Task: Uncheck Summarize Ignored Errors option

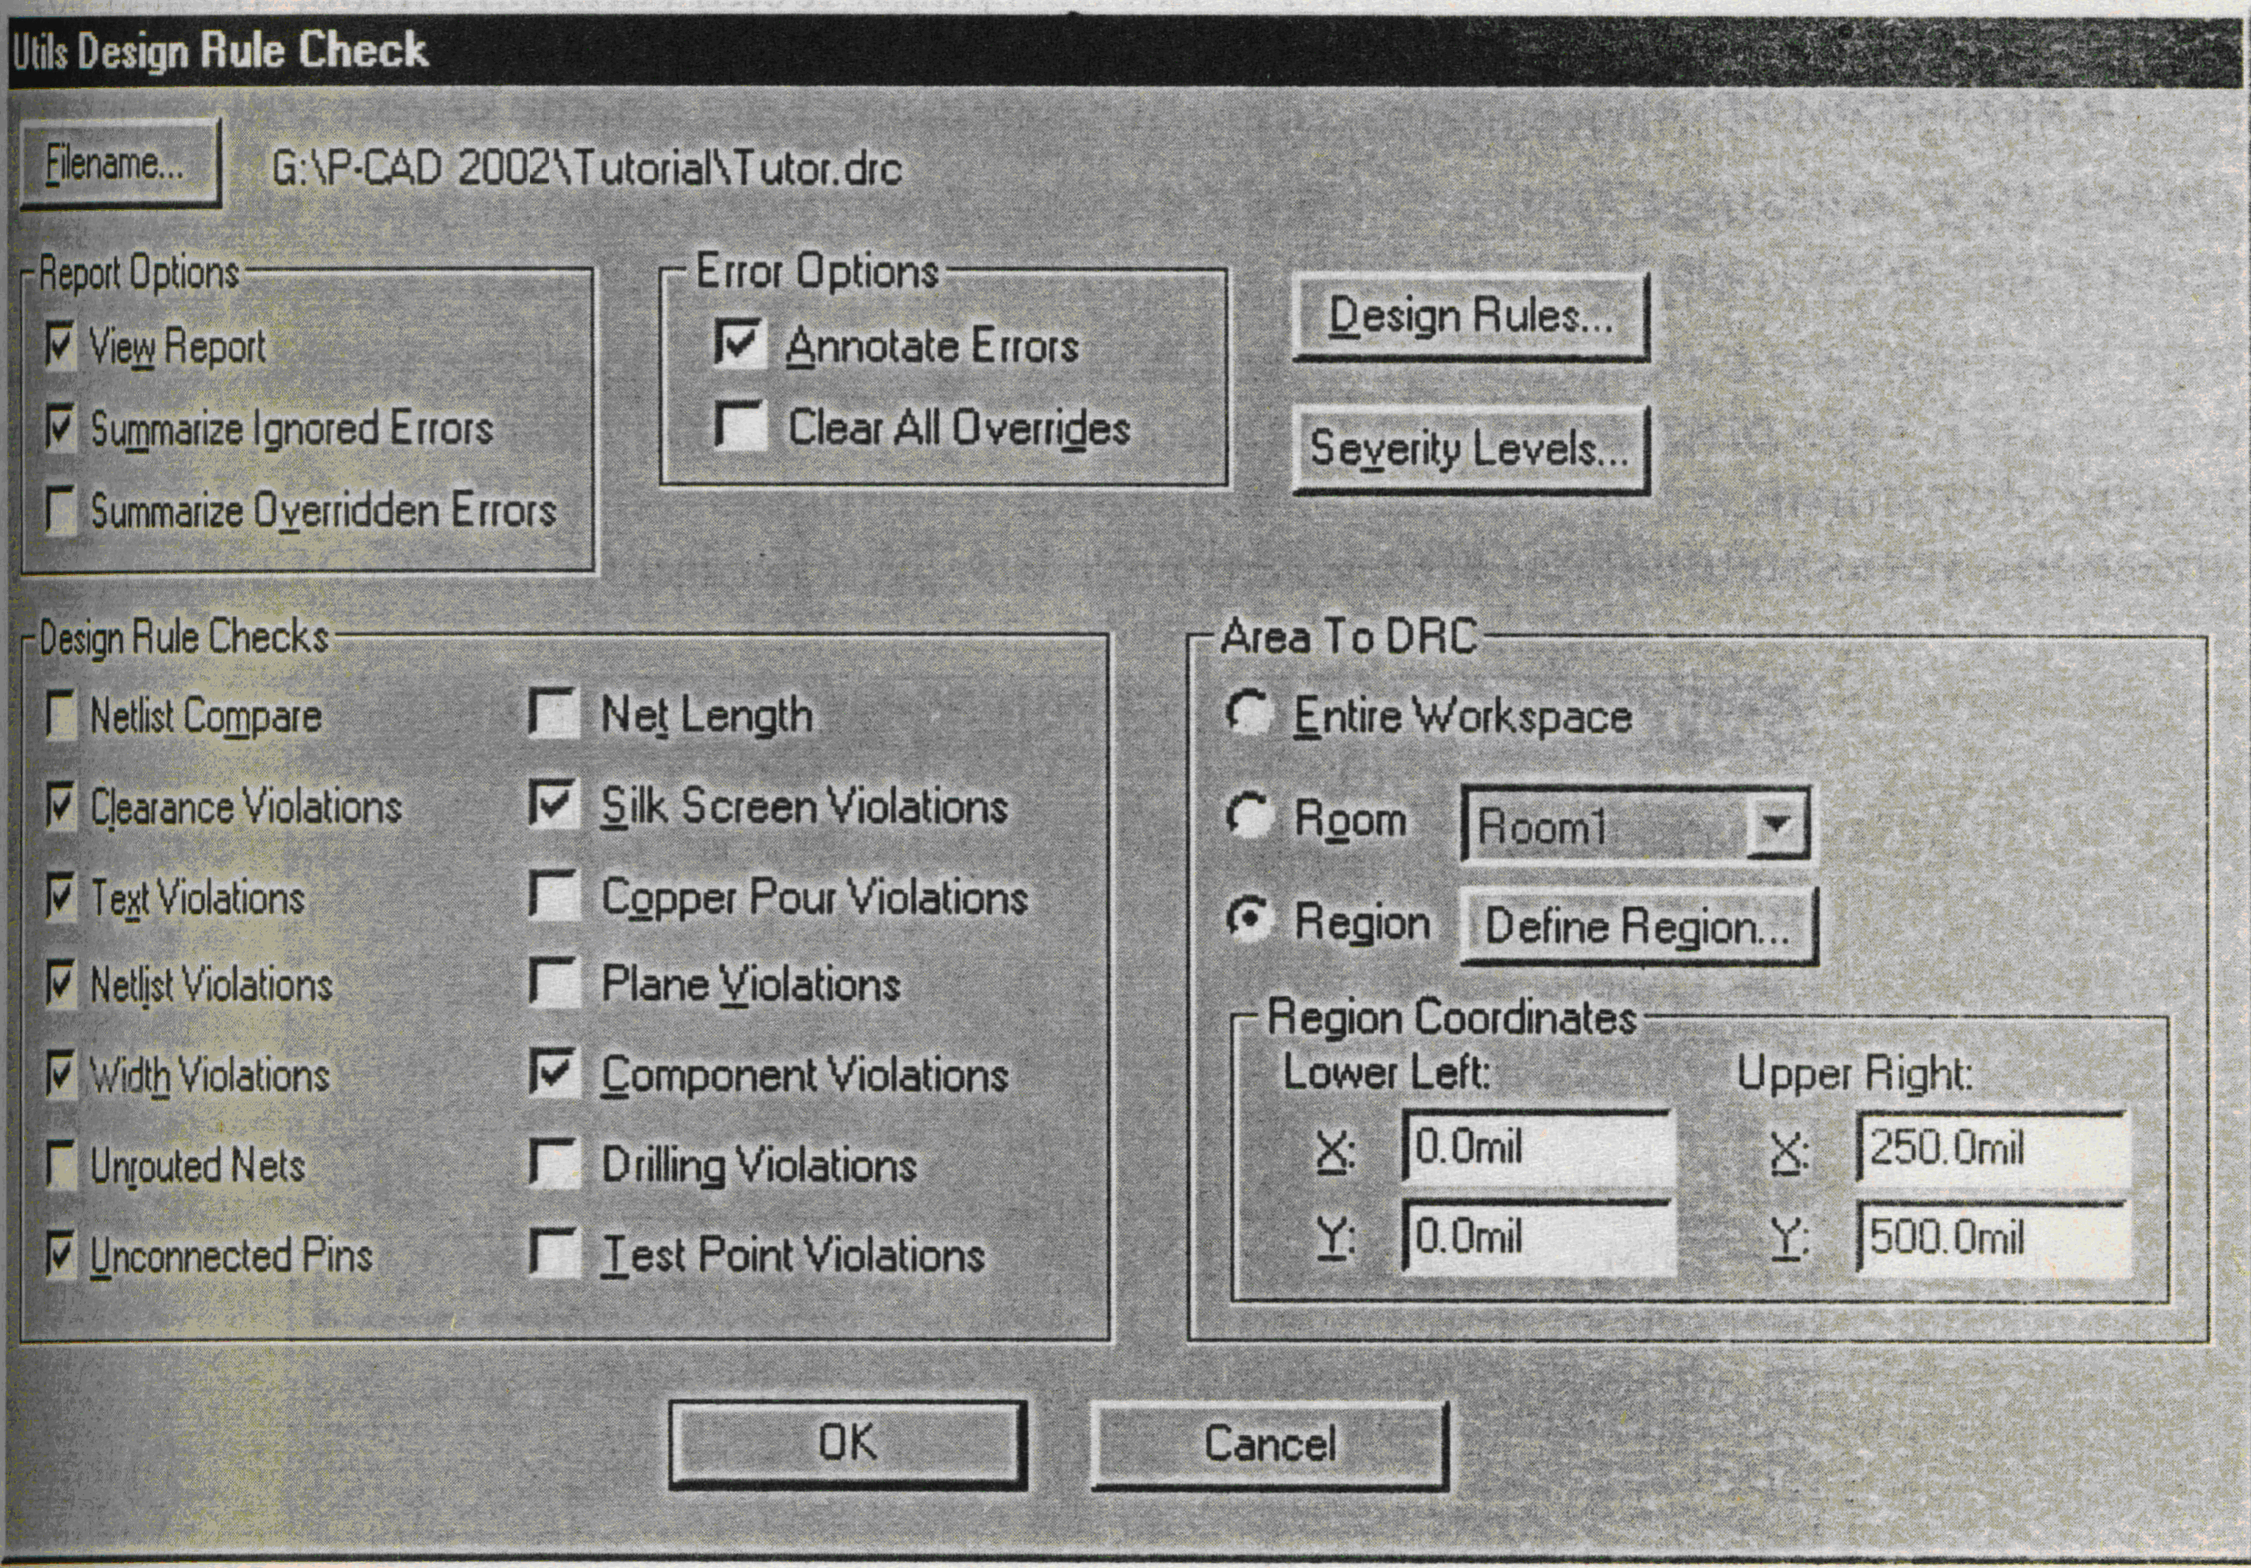Action: pos(61,428)
